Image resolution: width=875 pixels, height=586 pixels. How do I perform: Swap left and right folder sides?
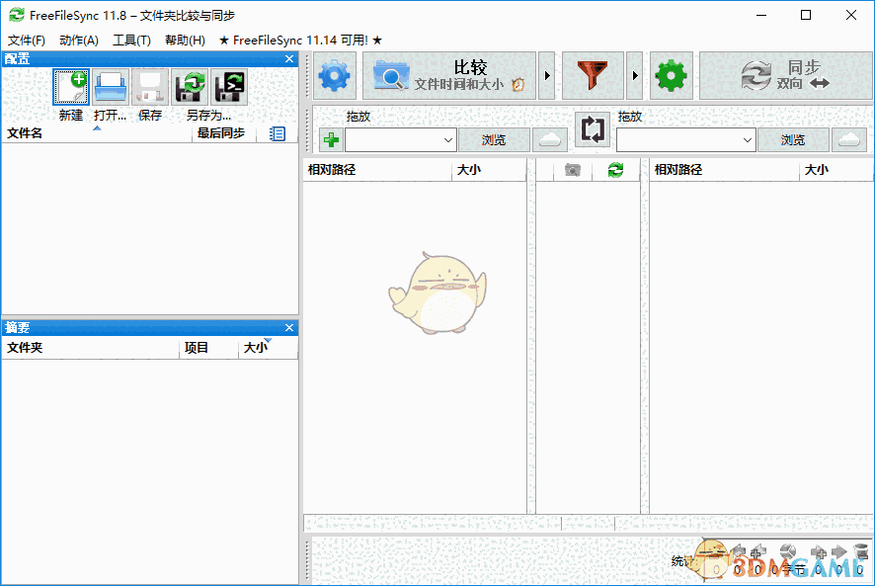pyautogui.click(x=592, y=129)
